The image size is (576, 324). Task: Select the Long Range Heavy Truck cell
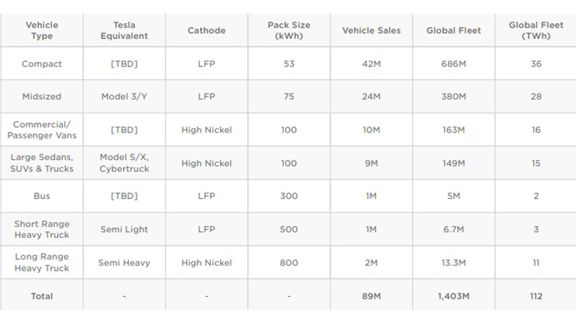click(42, 262)
